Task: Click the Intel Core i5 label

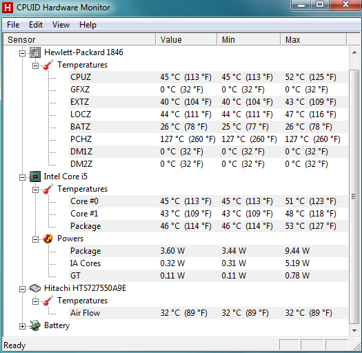Action: point(66,176)
